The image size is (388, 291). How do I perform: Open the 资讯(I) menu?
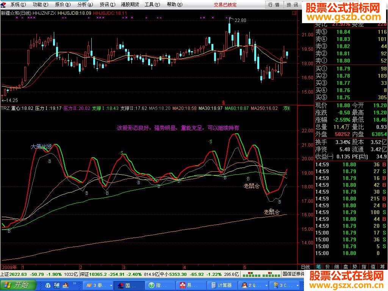click(x=107, y=5)
